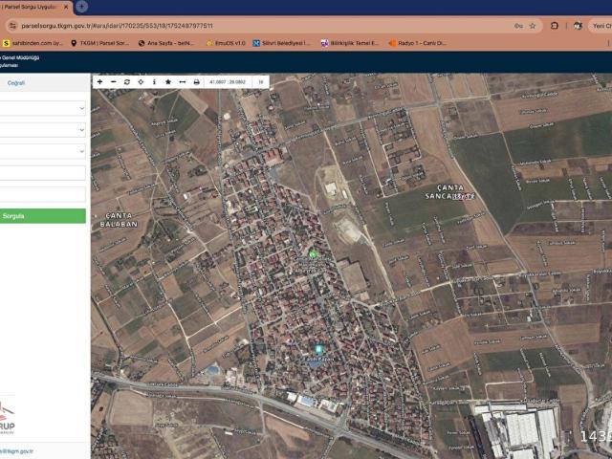612x459 pixels.
Task: Open the browser extensions icon
Action: click(555, 26)
